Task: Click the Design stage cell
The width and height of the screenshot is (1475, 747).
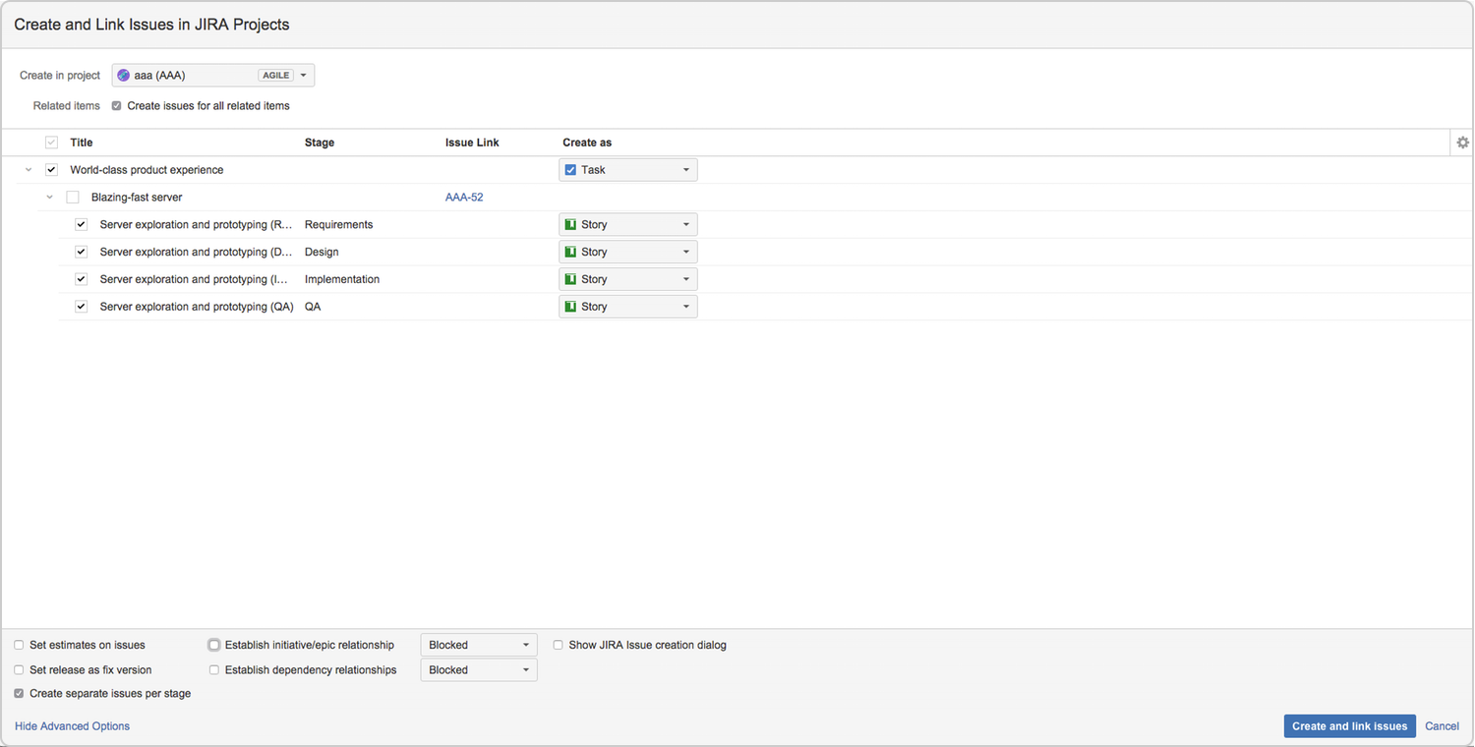Action: [322, 253]
